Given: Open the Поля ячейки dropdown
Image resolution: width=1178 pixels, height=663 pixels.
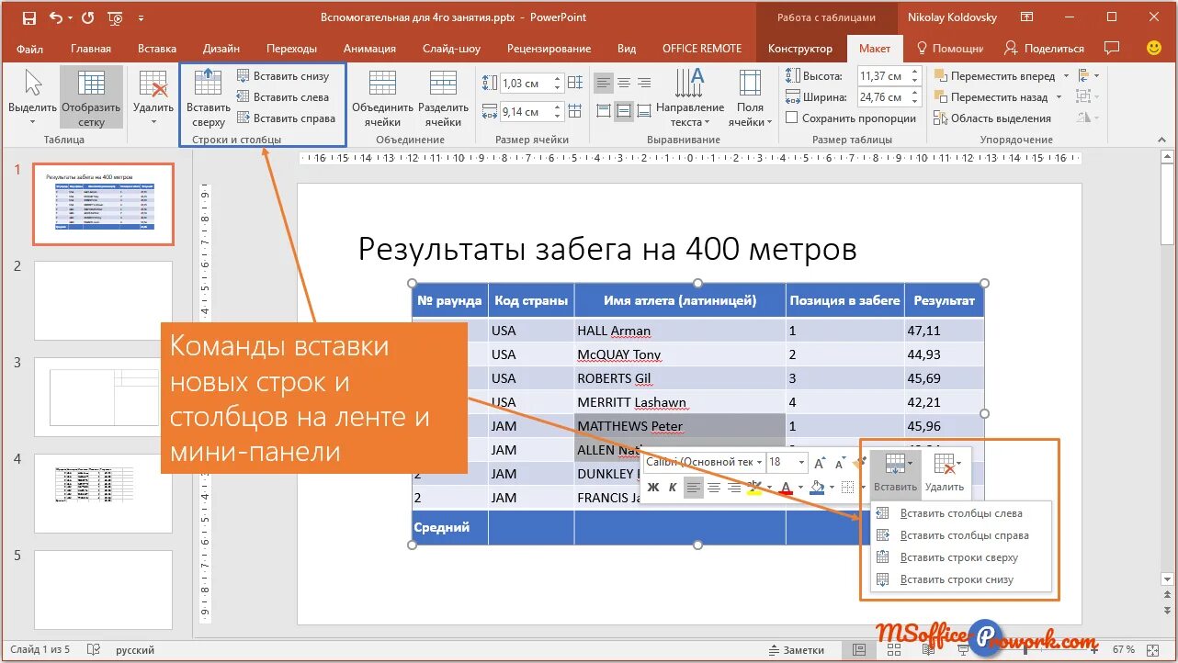Looking at the screenshot, I should [x=751, y=97].
